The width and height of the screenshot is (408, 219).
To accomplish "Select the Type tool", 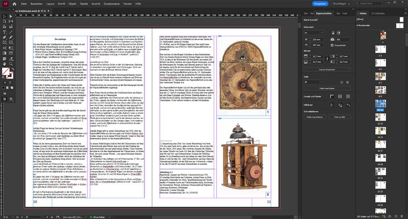I will point(4,32).
